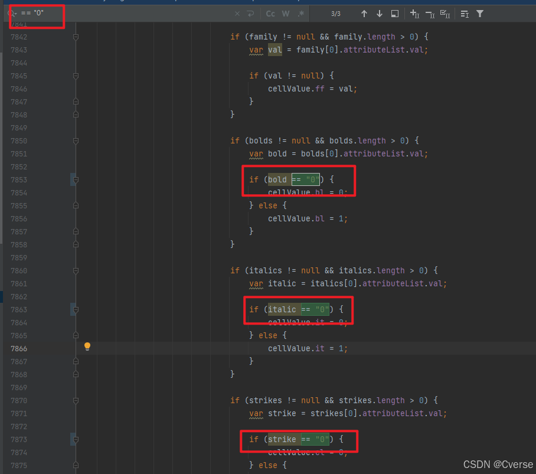536x474 pixels.
Task: Click line number 7871 in the gutter
Action: 19,414
